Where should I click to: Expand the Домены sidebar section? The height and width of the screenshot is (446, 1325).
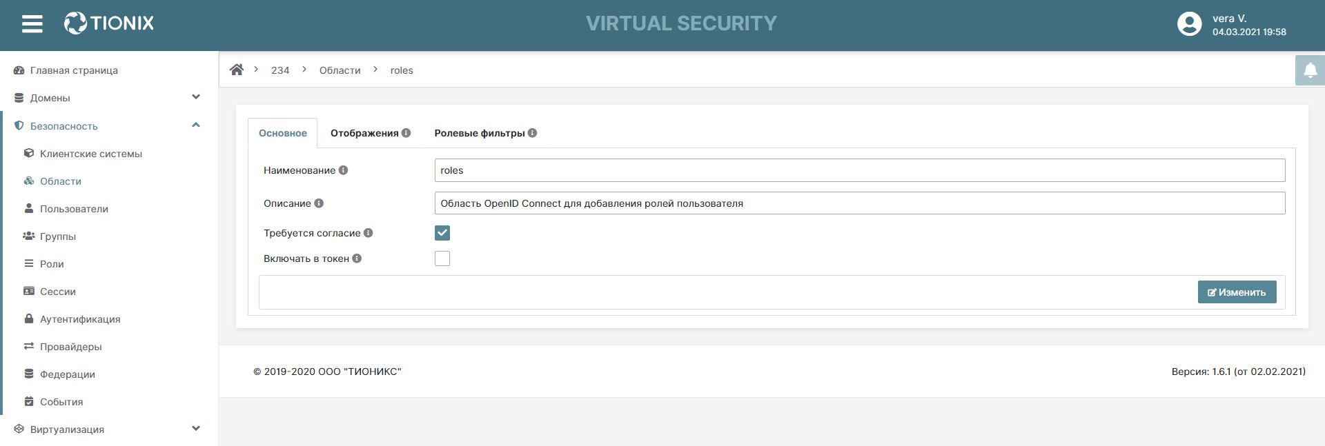(x=195, y=97)
